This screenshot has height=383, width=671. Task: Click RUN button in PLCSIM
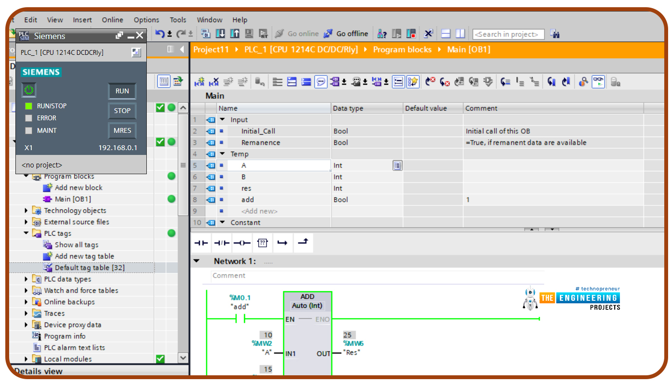coord(122,91)
